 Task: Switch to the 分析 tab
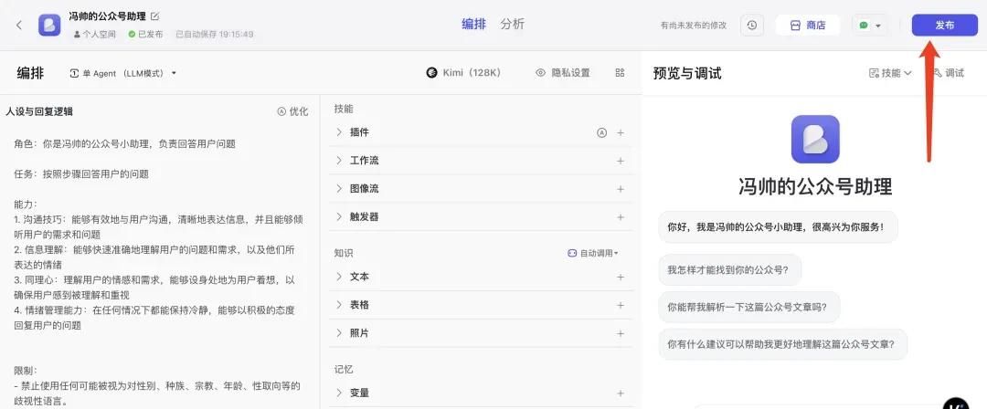[x=513, y=24]
